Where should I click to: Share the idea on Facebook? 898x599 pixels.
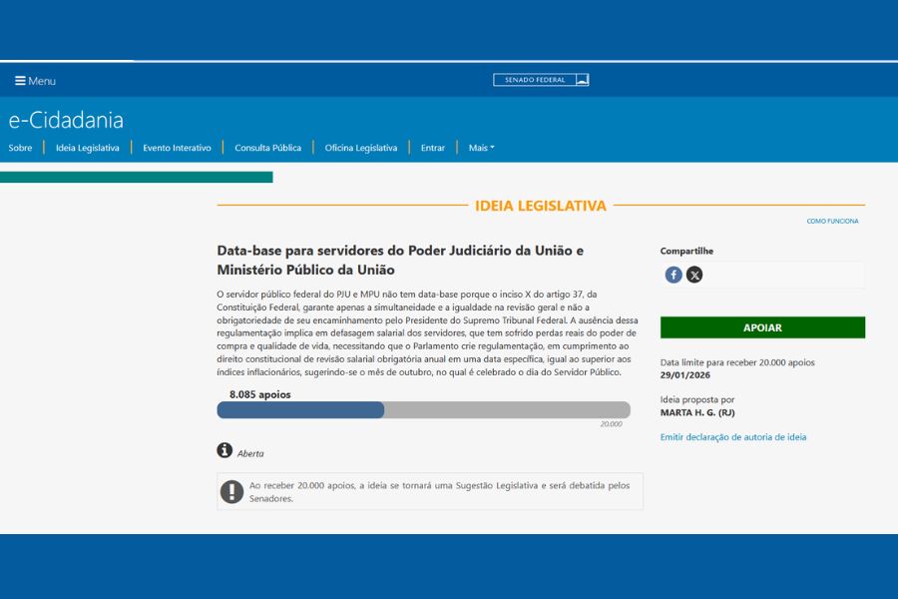tap(673, 275)
